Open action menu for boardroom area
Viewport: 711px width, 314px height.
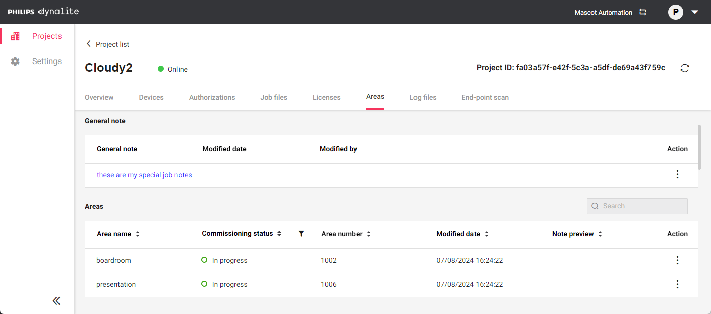pyautogui.click(x=677, y=260)
